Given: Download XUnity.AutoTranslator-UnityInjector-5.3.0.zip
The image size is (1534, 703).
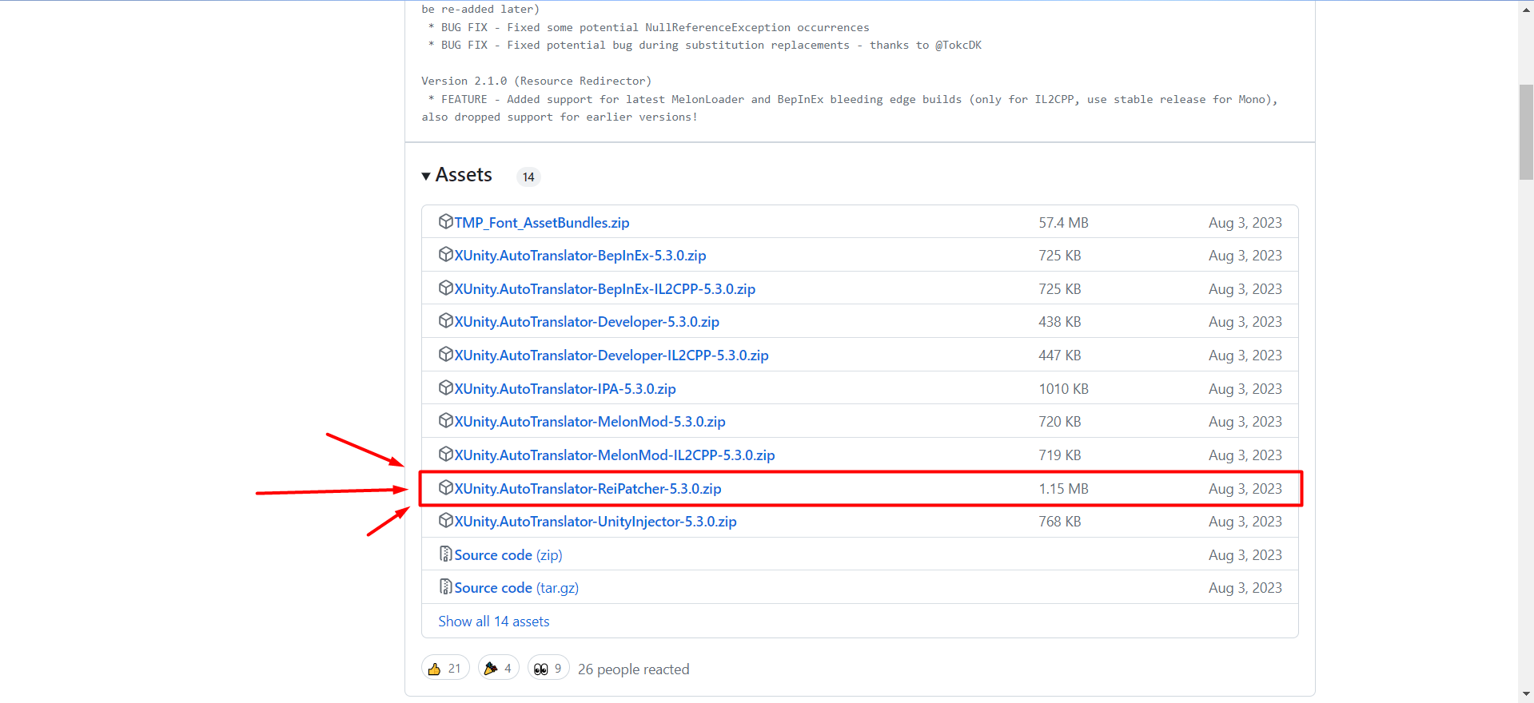Looking at the screenshot, I should (596, 522).
